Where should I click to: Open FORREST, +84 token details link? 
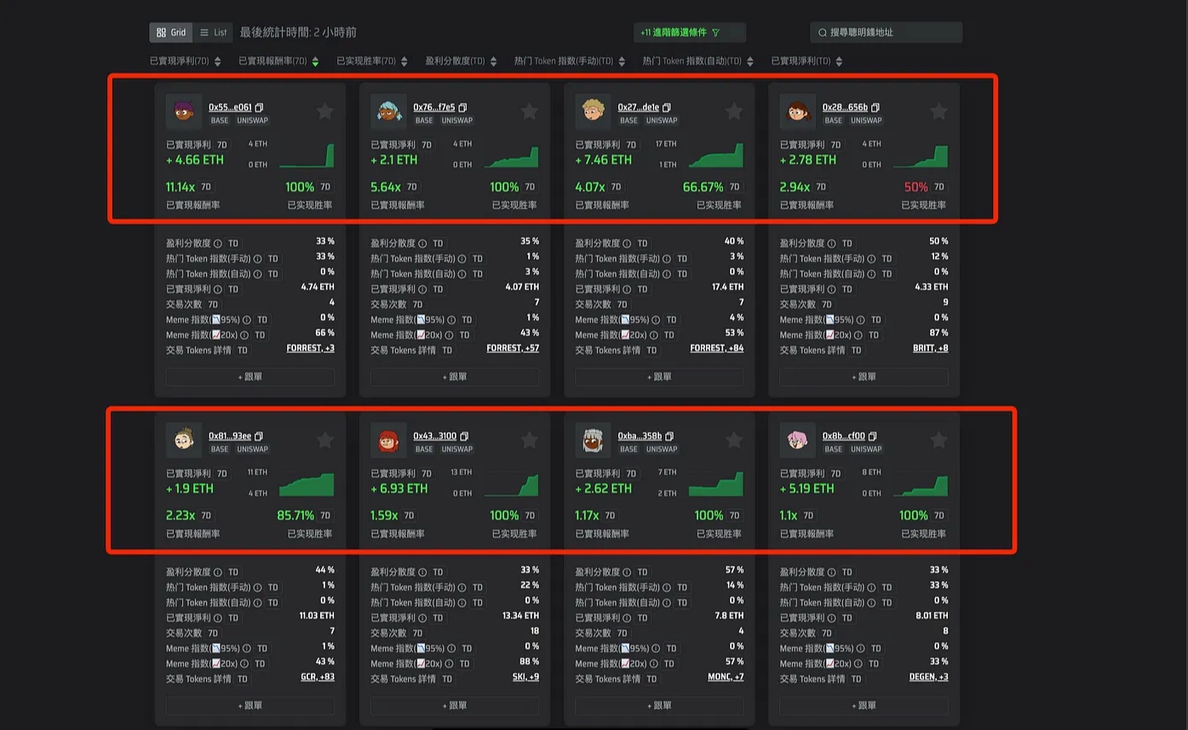coord(716,349)
